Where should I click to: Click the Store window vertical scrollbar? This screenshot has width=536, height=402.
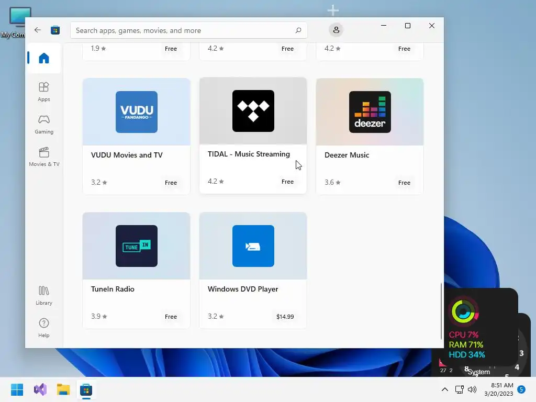pyautogui.click(x=441, y=310)
